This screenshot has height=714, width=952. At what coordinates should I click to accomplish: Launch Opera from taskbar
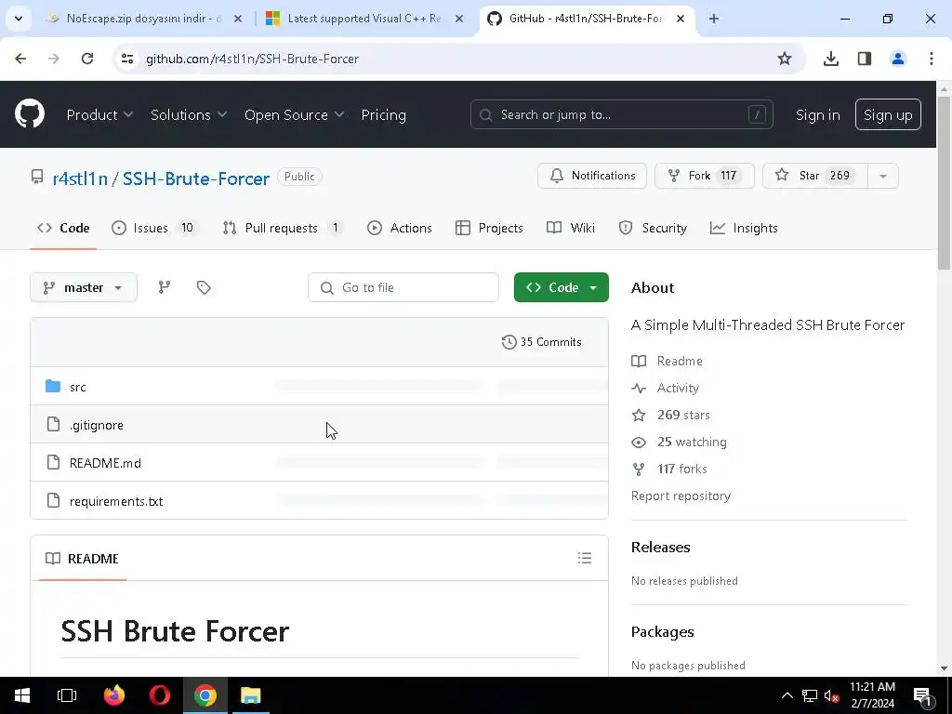tap(159, 695)
